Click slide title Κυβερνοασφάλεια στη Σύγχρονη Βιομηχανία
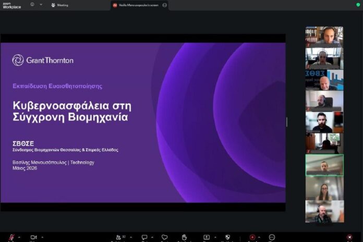 72,112
